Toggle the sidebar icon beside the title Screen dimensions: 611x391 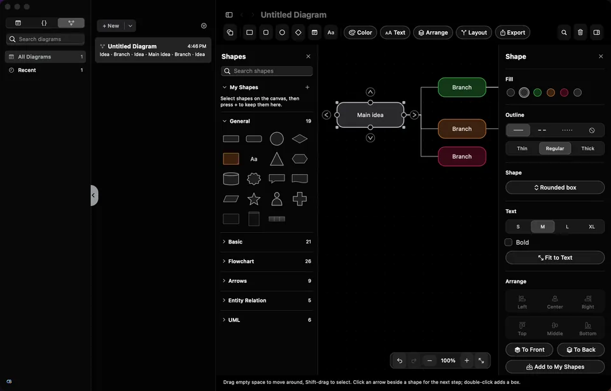click(229, 15)
